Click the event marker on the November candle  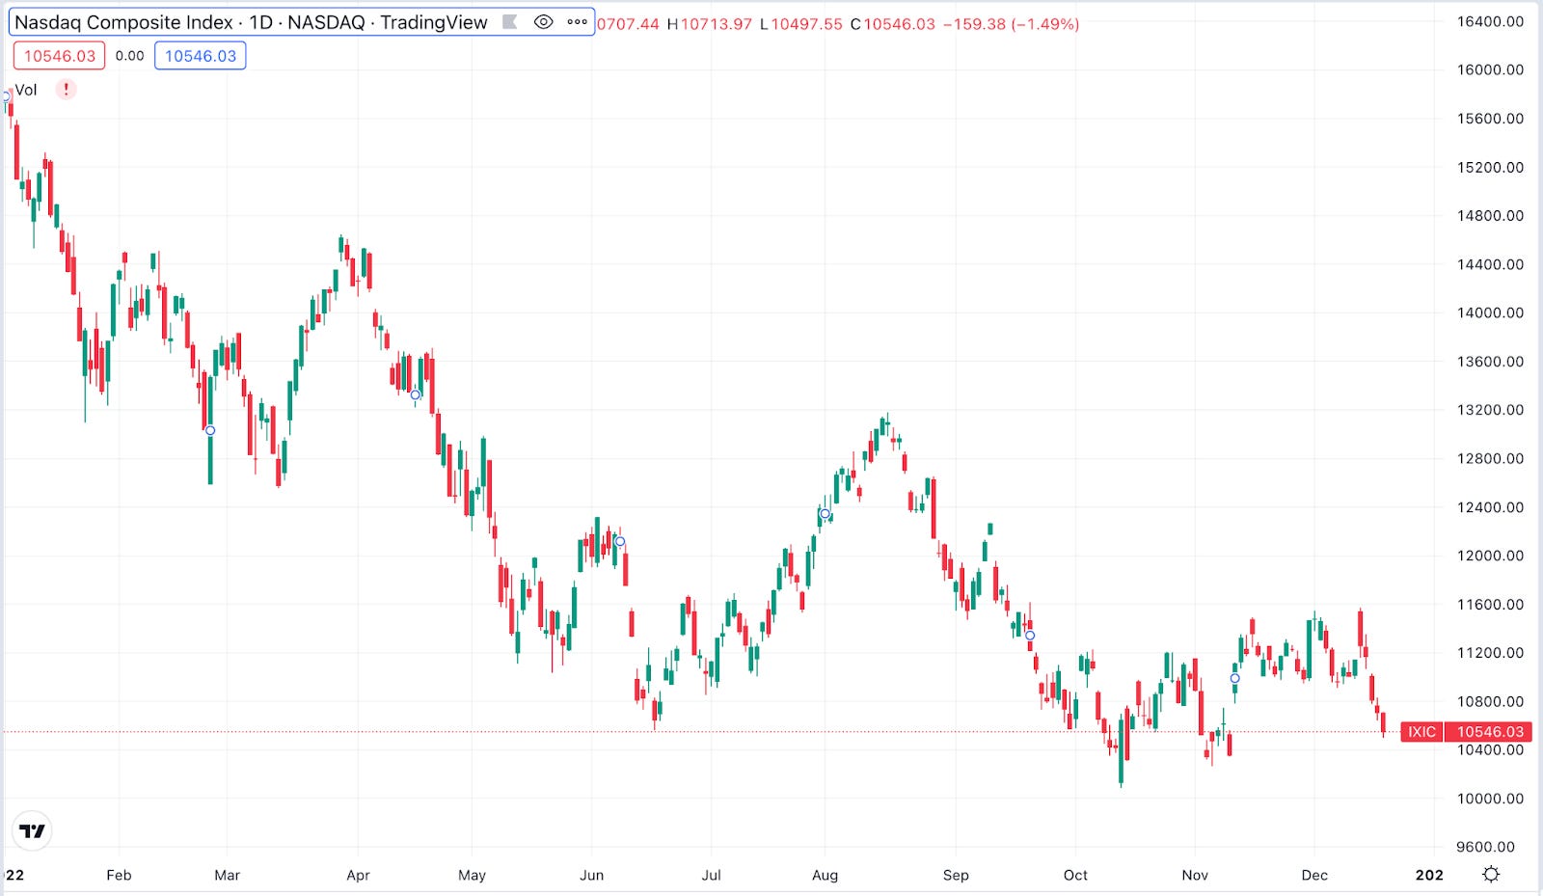(1234, 678)
